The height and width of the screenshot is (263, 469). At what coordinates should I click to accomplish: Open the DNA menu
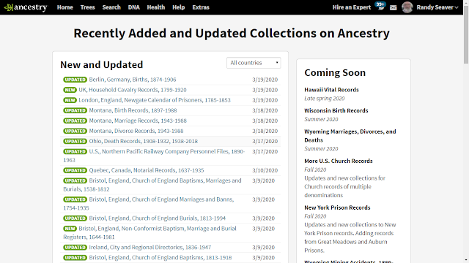click(133, 7)
